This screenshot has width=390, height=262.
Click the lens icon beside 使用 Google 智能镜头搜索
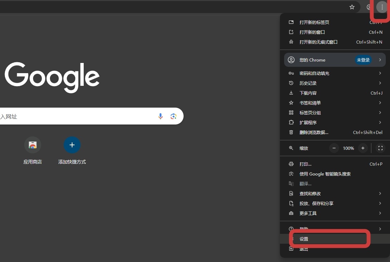pyautogui.click(x=291, y=174)
